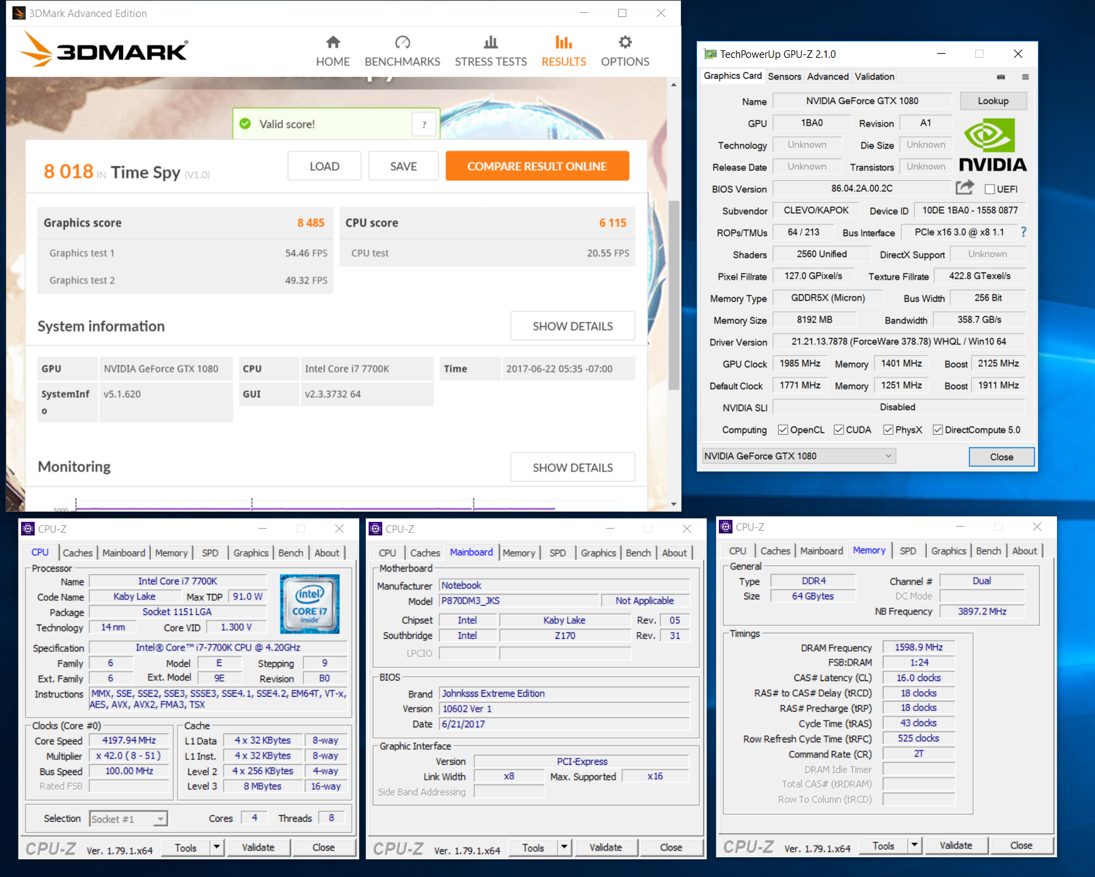
Task: Switch to the Validation tab in GPU-Z
Action: (x=875, y=77)
